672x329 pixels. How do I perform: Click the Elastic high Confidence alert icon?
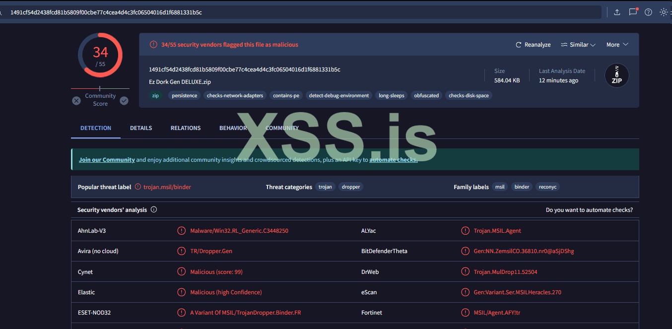tap(182, 292)
